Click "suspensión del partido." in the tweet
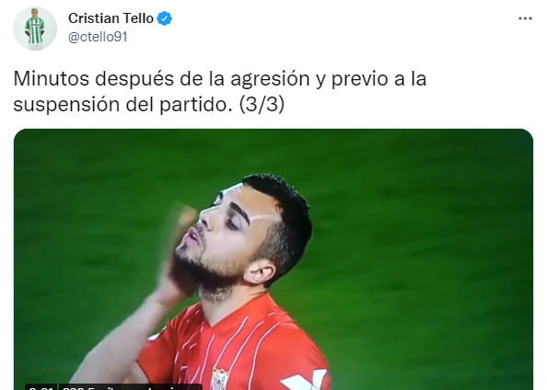The image size is (547, 390). pyautogui.click(x=122, y=105)
